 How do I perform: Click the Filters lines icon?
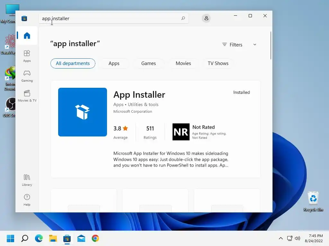(225, 45)
